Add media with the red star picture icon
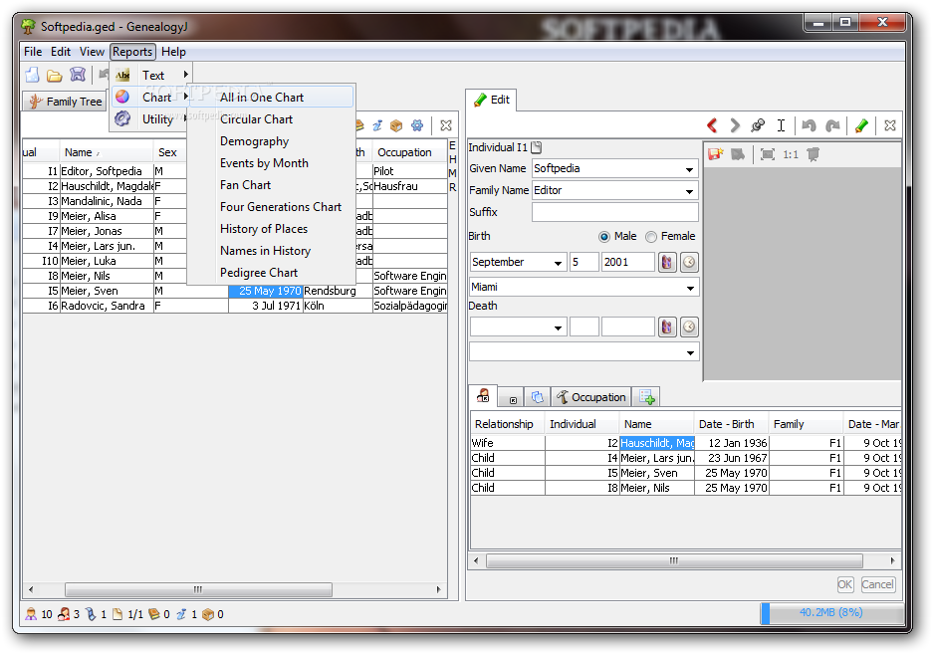Image resolution: width=933 pixels, height=654 pixels. point(715,154)
